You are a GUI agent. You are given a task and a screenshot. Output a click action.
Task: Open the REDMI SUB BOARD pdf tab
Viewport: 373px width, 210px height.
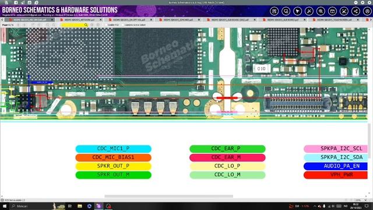coord(283,20)
